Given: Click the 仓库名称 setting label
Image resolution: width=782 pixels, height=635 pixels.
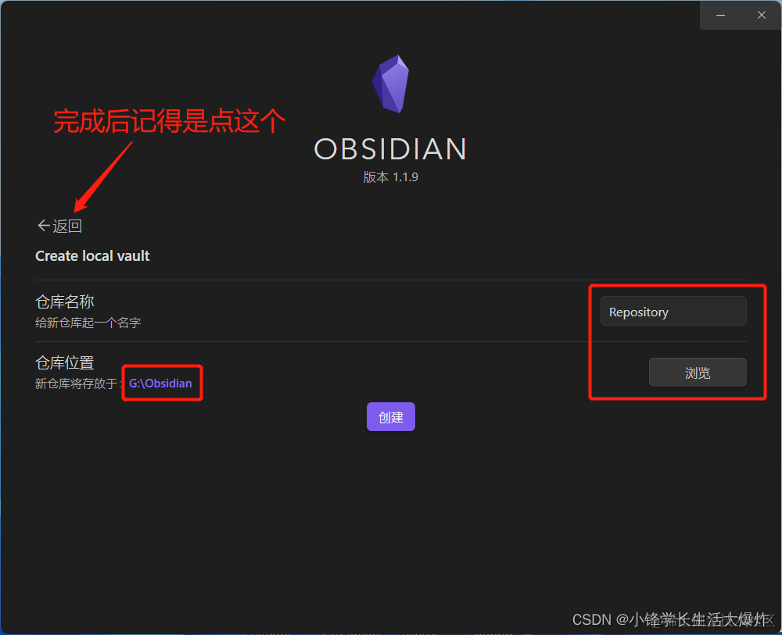Looking at the screenshot, I should [65, 301].
